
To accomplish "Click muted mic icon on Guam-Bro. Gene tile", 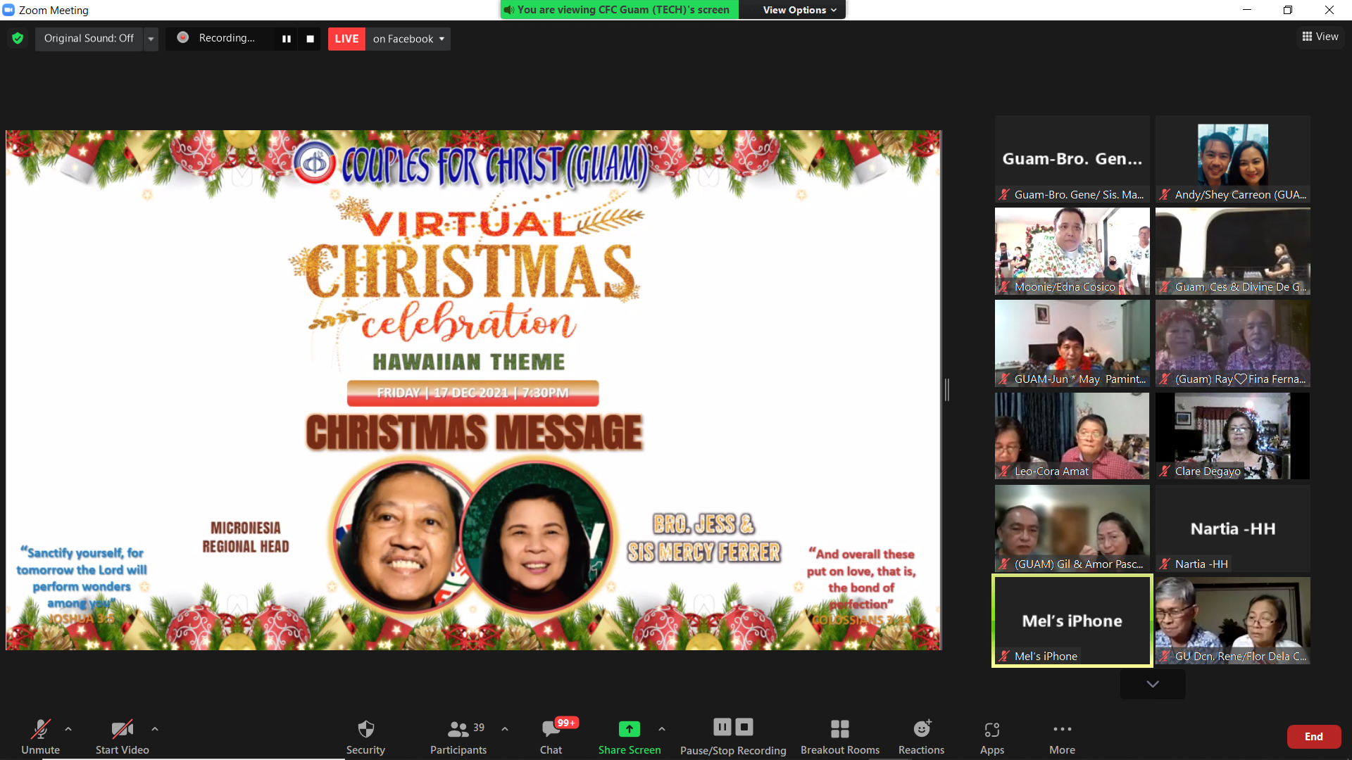I will click(x=1004, y=195).
